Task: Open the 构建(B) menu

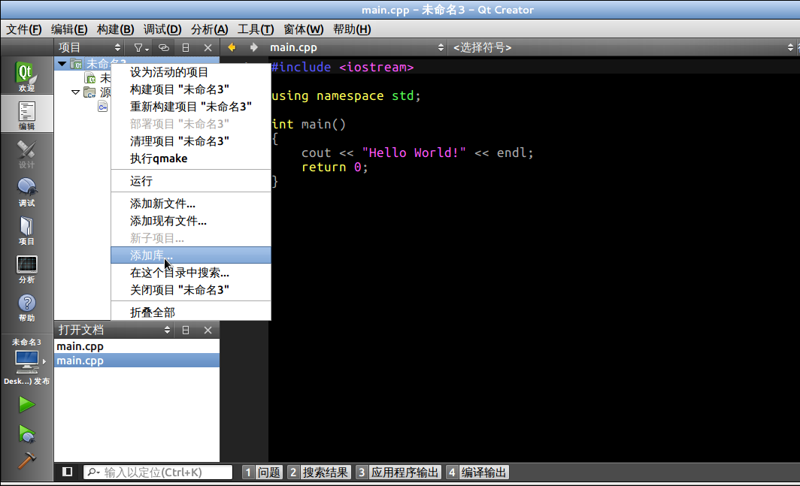Action: 115,29
